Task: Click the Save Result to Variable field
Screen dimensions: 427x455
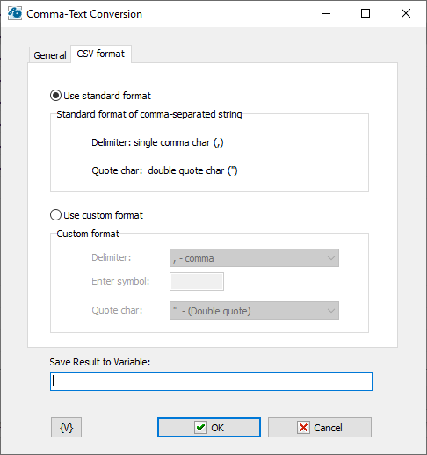Action: [x=211, y=381]
